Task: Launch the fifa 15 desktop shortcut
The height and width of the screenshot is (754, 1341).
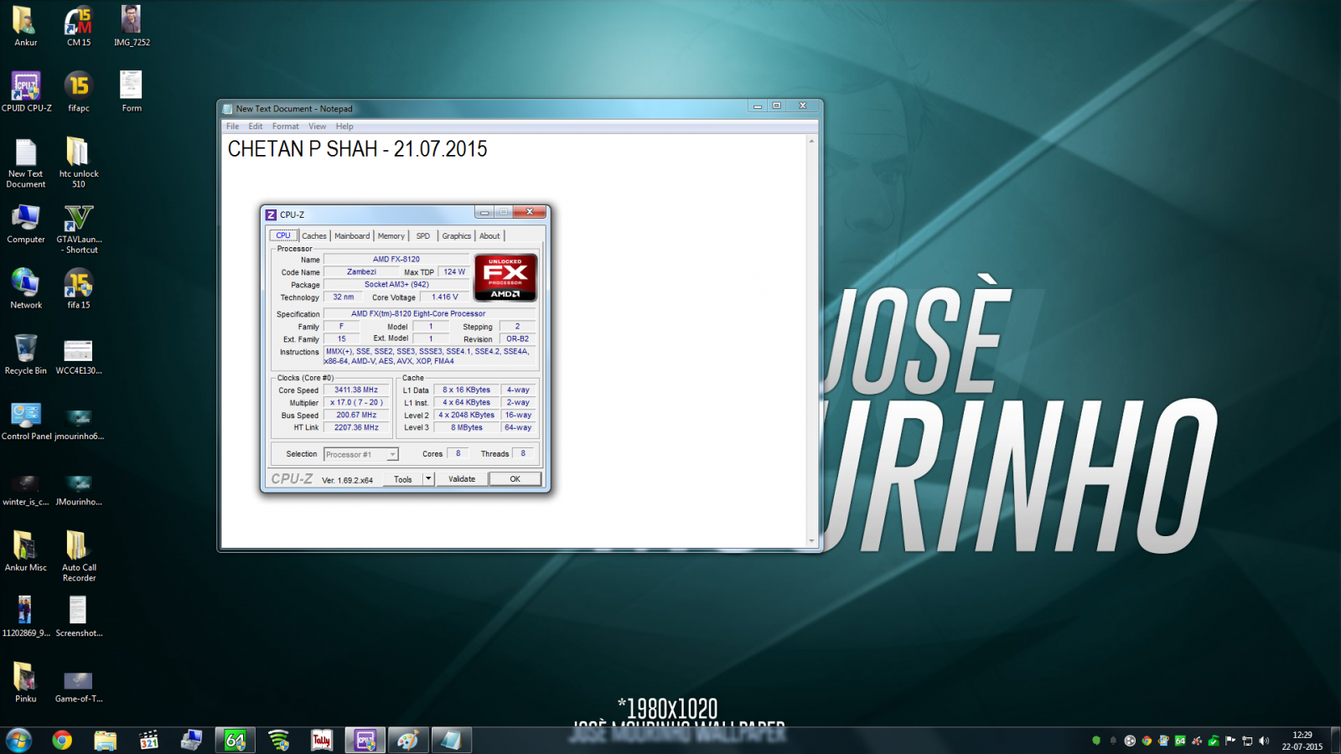Action: (x=79, y=289)
